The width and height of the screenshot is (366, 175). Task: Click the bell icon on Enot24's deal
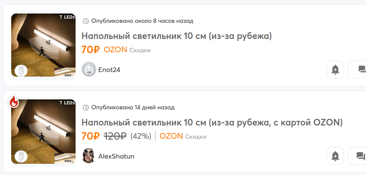tap(335, 70)
